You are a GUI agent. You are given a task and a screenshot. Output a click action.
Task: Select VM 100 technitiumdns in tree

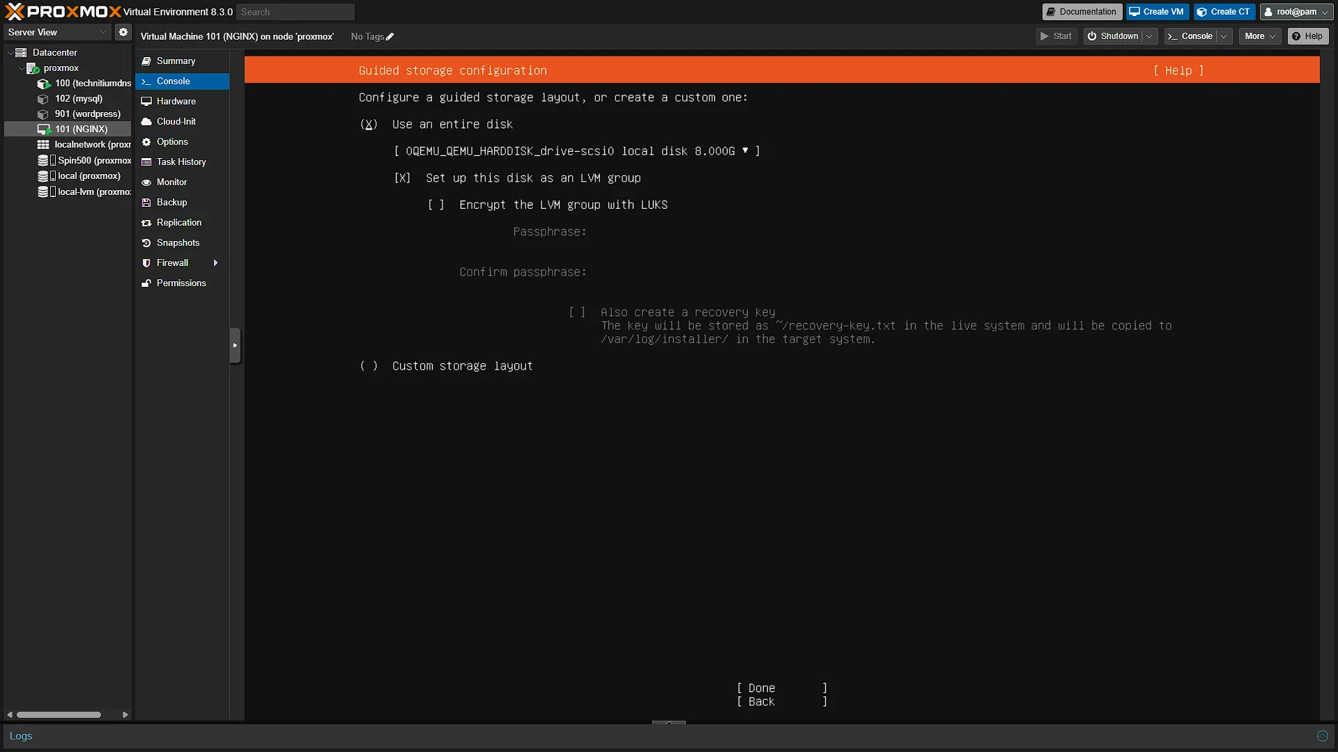click(84, 84)
